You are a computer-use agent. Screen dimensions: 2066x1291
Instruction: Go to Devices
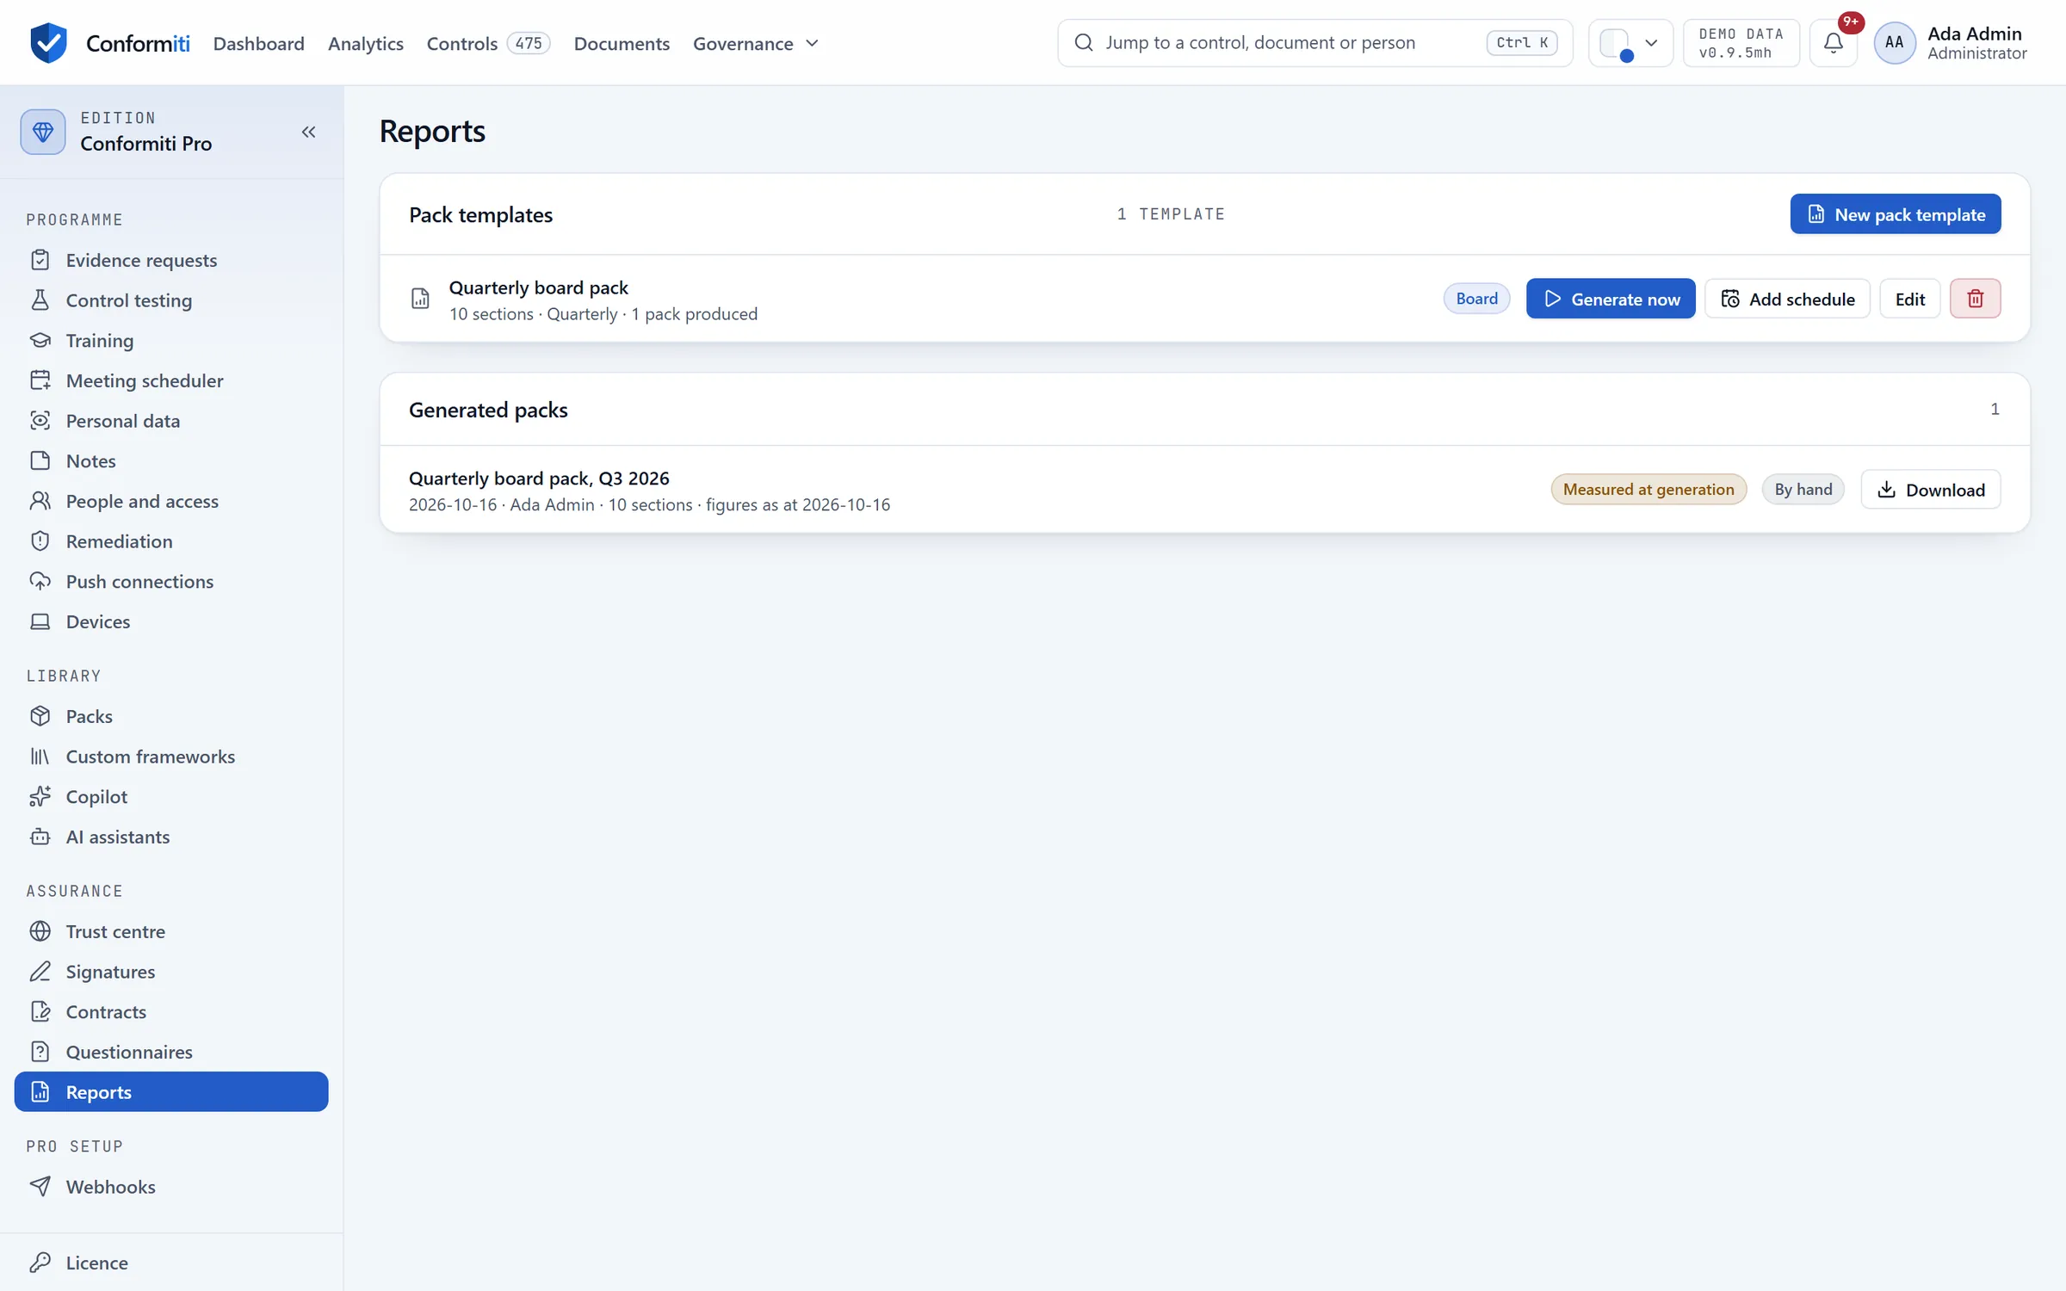point(171,621)
